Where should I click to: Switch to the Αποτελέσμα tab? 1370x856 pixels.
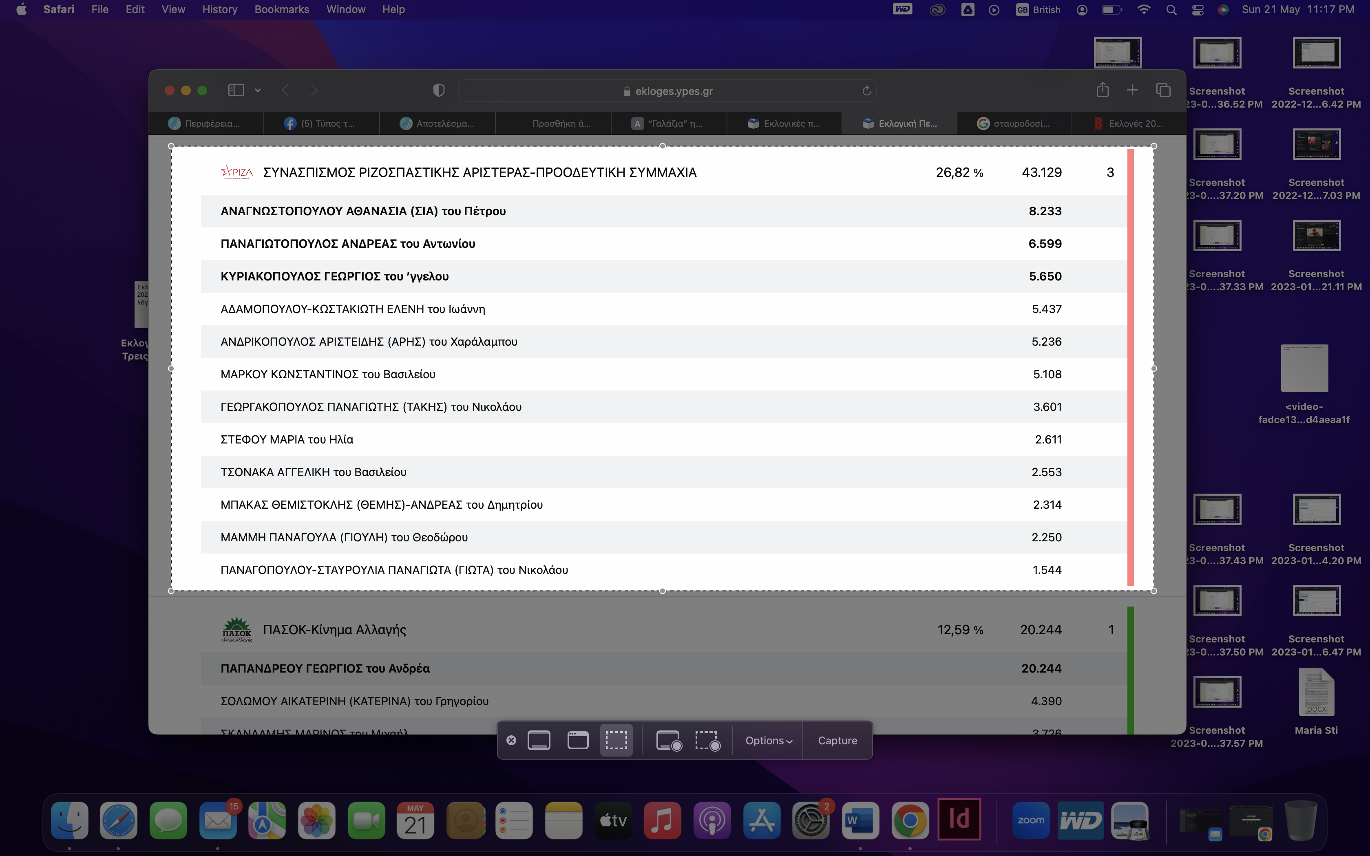pos(437,124)
